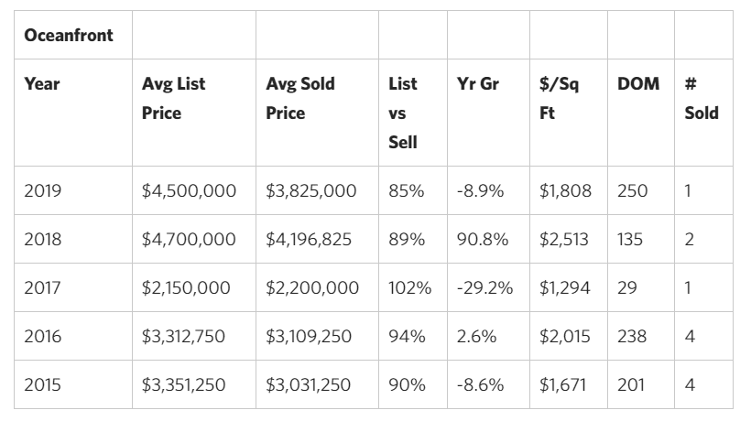The height and width of the screenshot is (421, 751).
Task: Select the List vs Sell header
Action: 403,113
